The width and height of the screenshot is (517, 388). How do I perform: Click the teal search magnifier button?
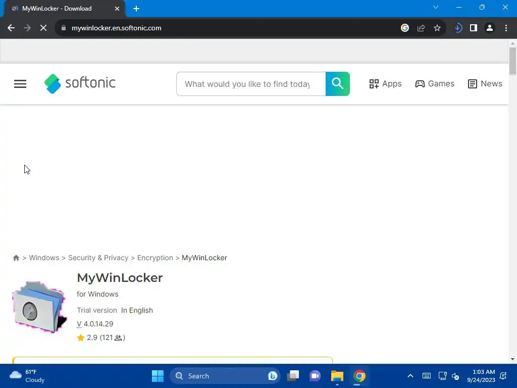tap(338, 84)
